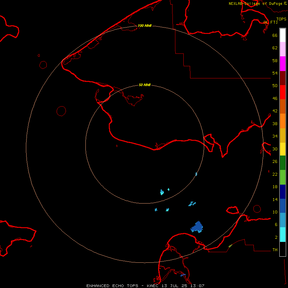Viewport: 288px width, 288px height.
Task: Click the light pink legend swatch
Action: click(x=283, y=49)
